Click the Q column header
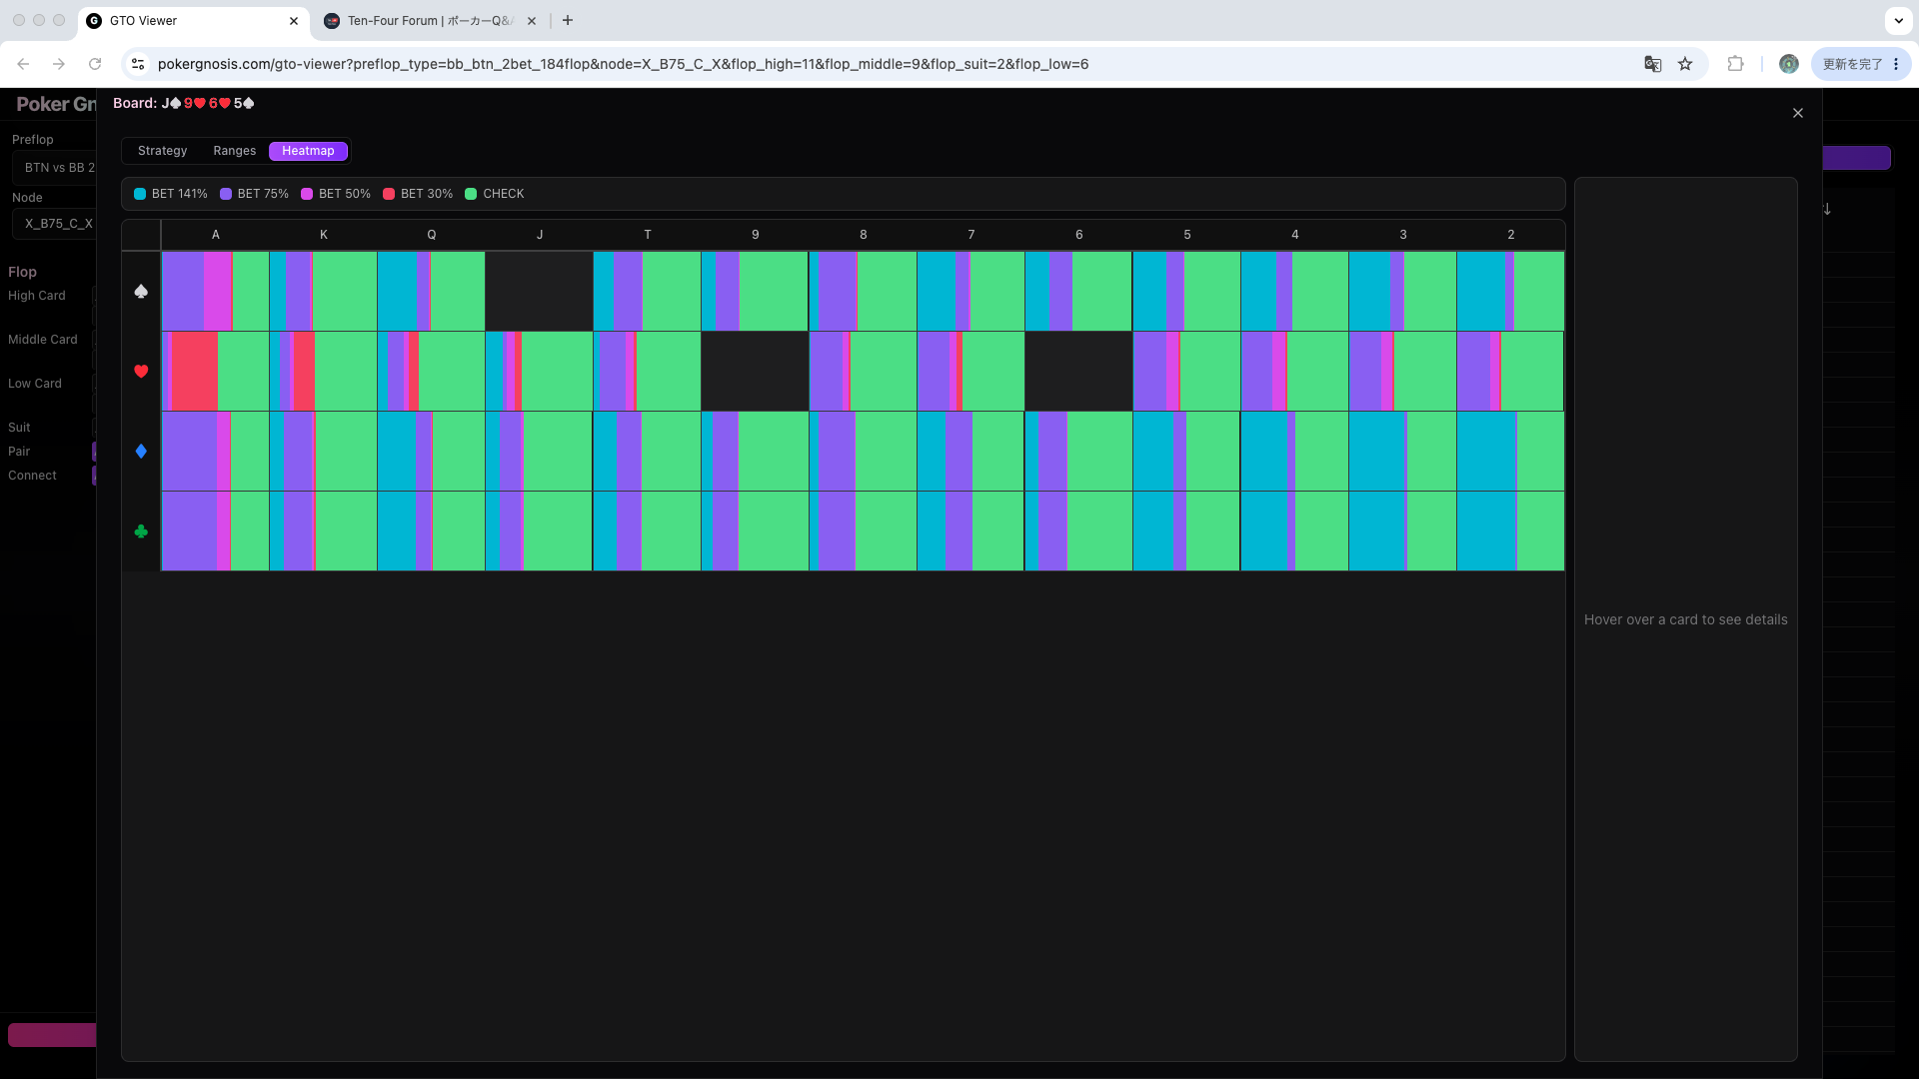 [x=431, y=235]
